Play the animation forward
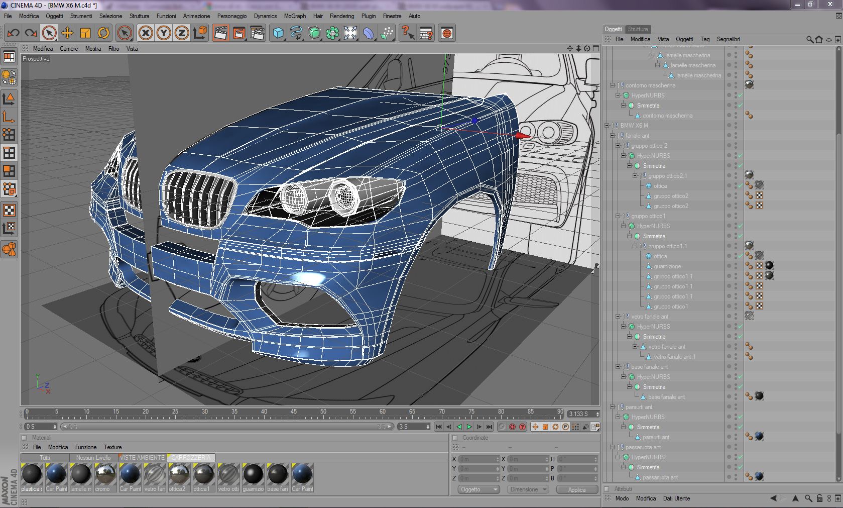 pos(469,427)
